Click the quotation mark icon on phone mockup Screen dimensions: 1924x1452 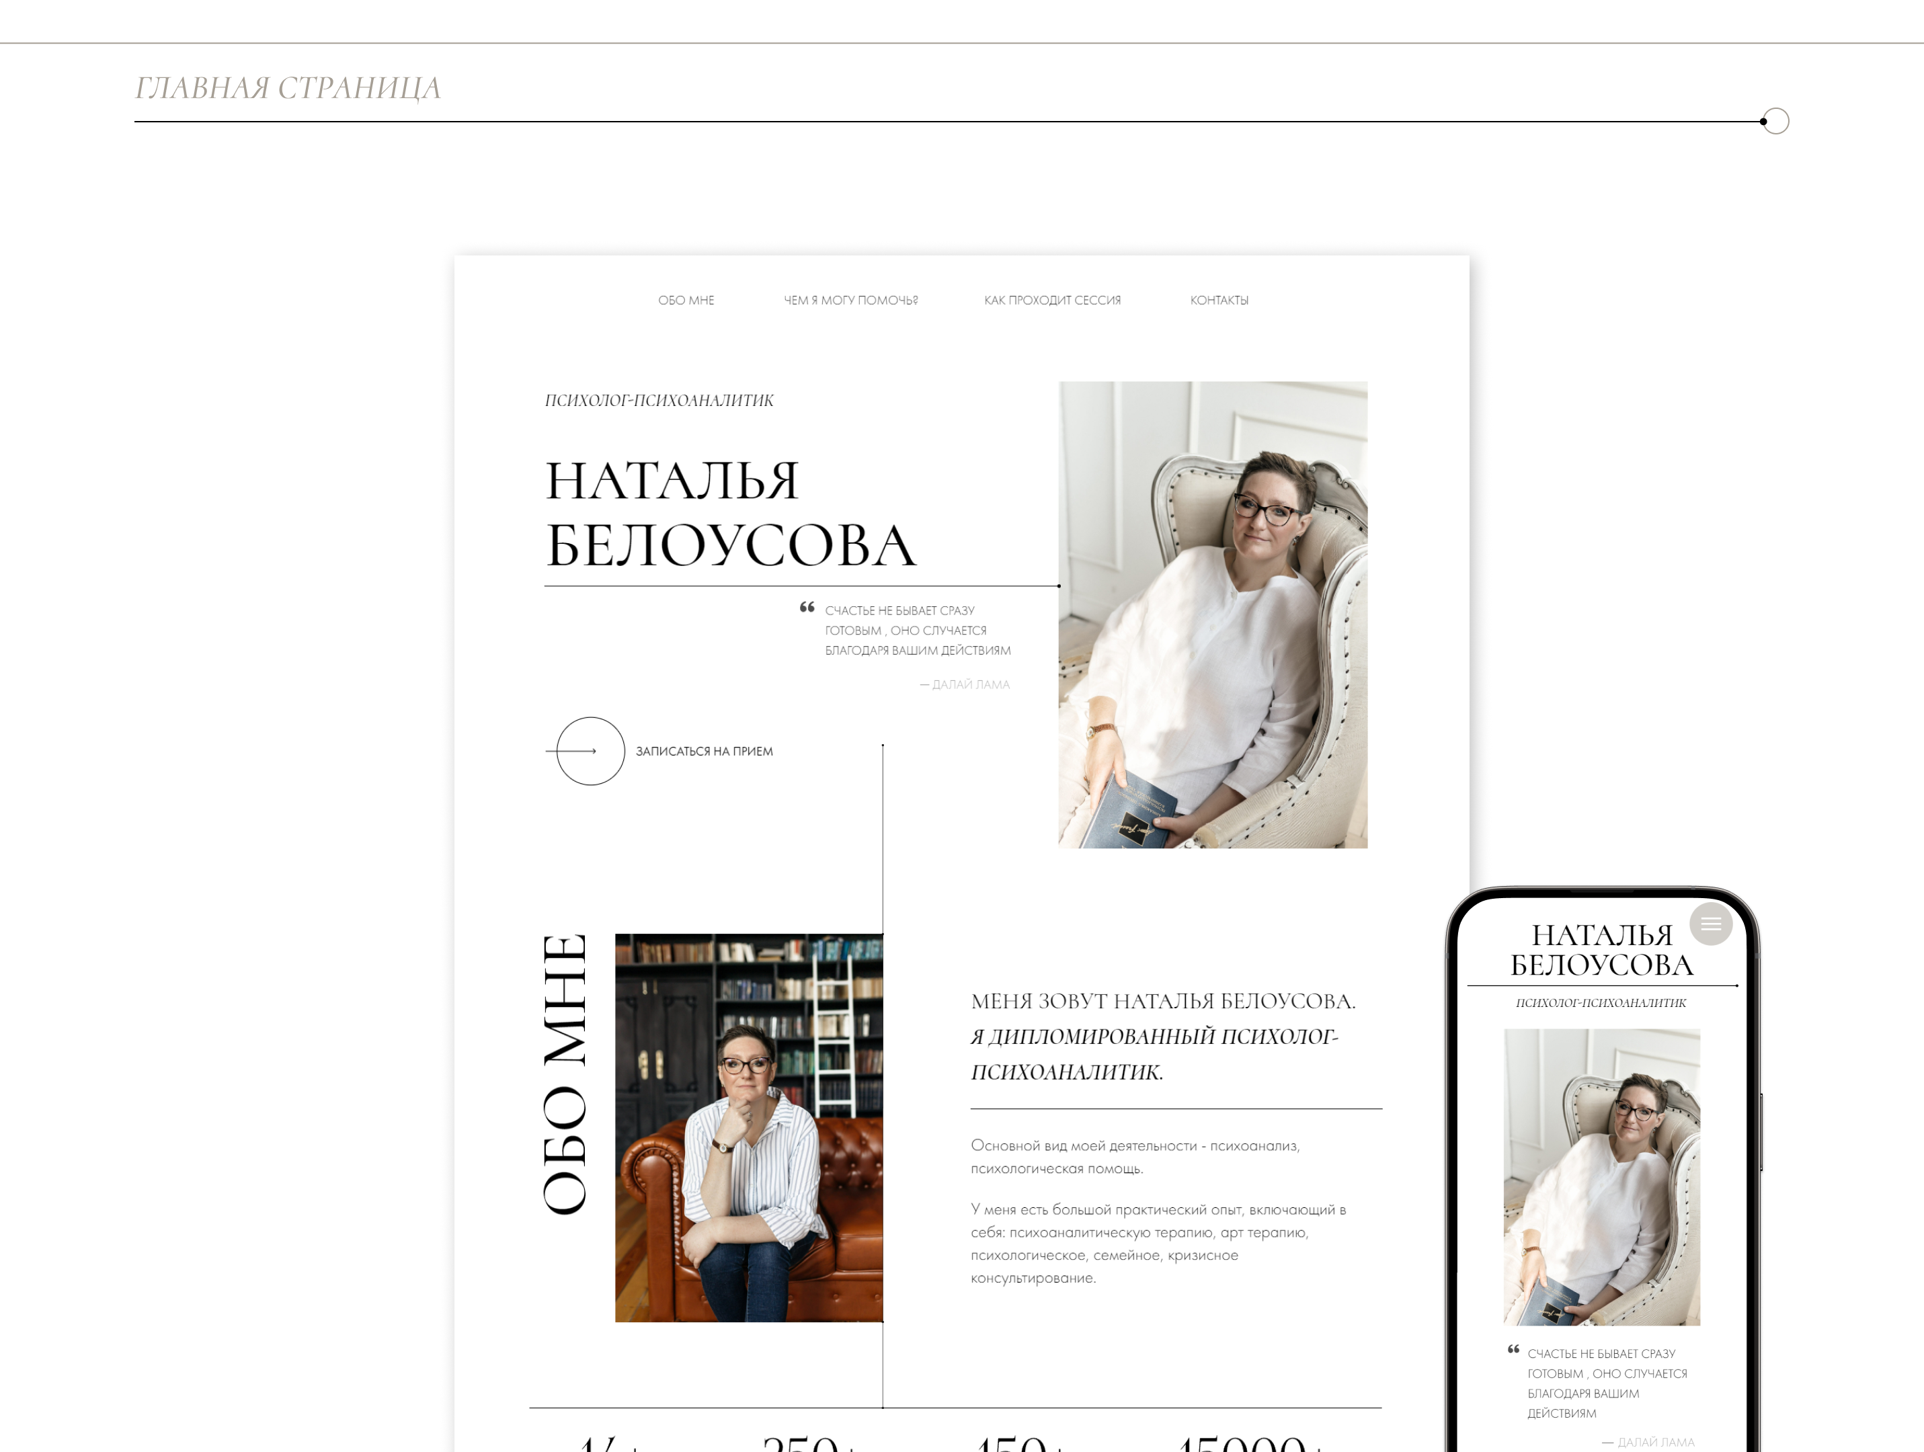[x=1513, y=1349]
